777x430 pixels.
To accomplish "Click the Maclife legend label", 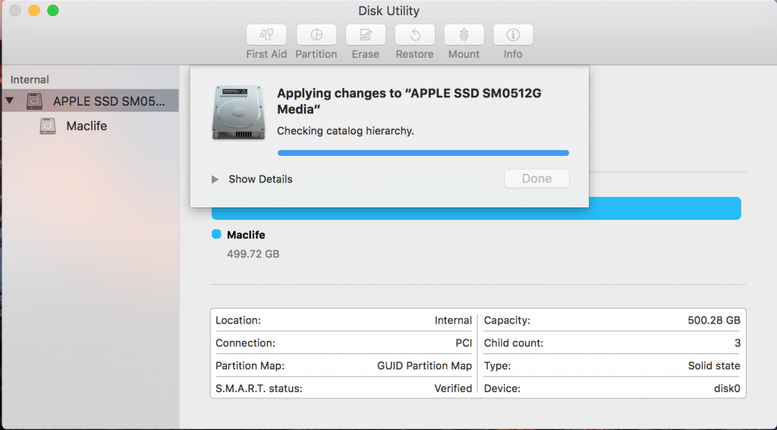I will tap(246, 235).
